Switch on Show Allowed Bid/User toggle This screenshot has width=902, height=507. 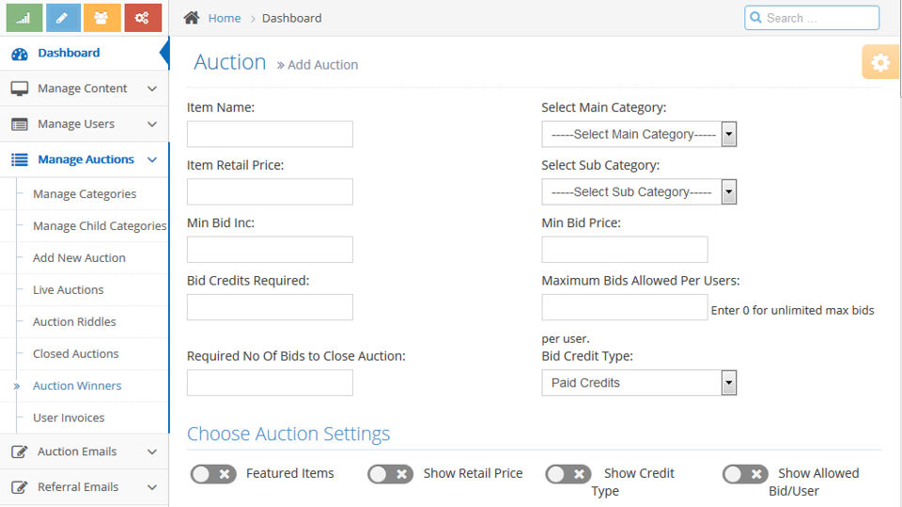(x=745, y=474)
